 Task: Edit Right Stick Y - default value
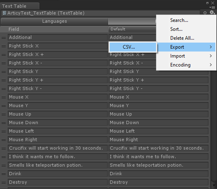(158, 88)
